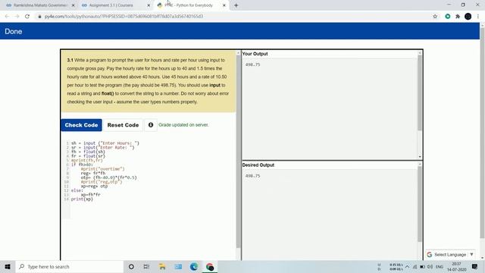Click the Check Code button
The image size is (485, 273).
pyautogui.click(x=81, y=125)
